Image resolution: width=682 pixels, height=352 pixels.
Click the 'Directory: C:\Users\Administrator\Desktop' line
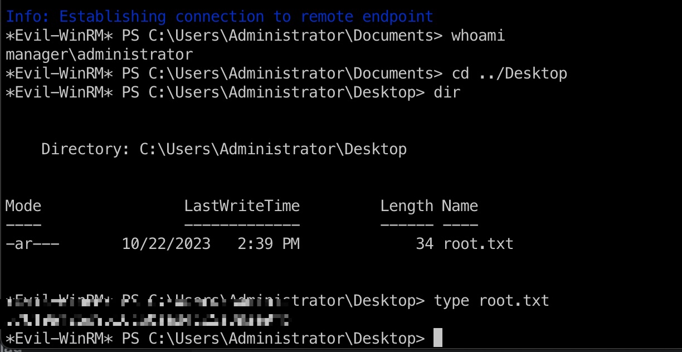(x=224, y=149)
